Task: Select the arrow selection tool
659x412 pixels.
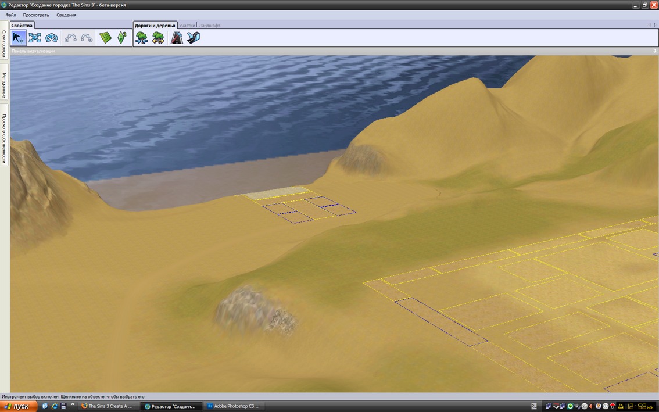Action: (19, 38)
